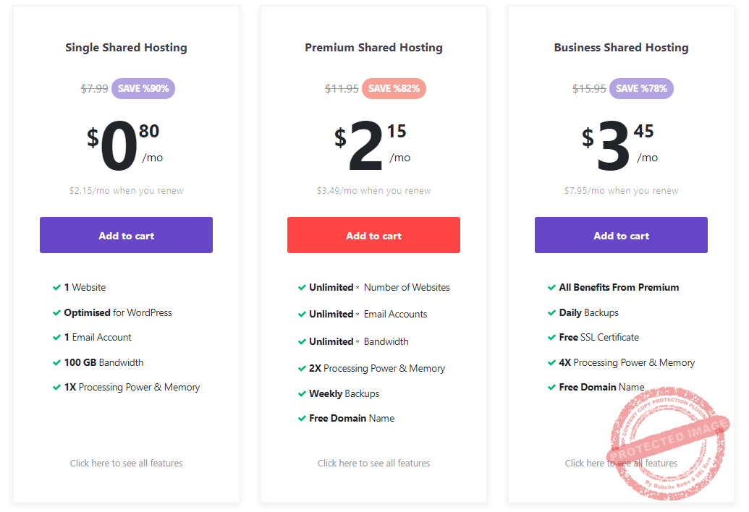Image resolution: width=749 pixels, height=512 pixels.
Task: Click checkmark beside Free SSL Certificate
Action: click(551, 337)
